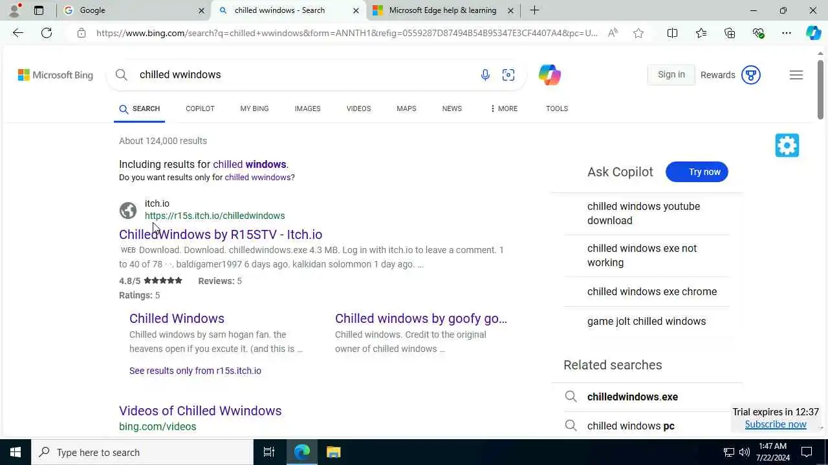Click See results only from r15s.itch.io
828x465 pixels.
click(x=195, y=371)
